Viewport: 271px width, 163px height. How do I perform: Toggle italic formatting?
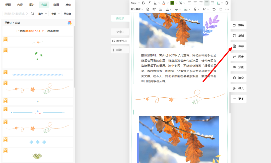[149, 3]
